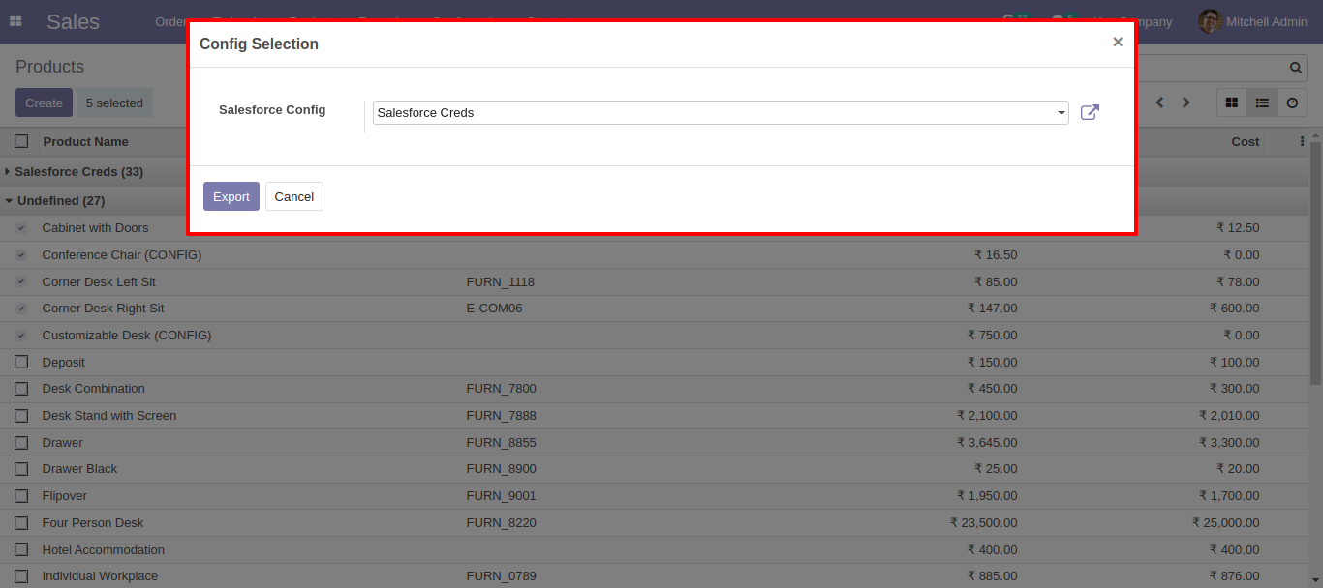Click the 5 selected button
1323x588 pixels.
(114, 103)
